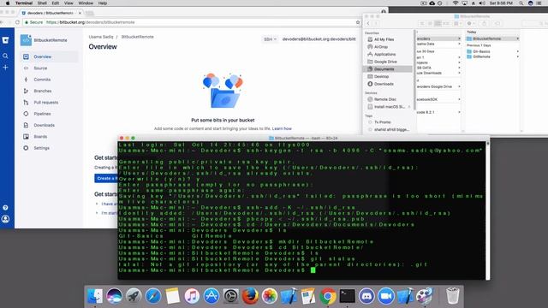Launch Firefox from the Dock

[x=250, y=296]
